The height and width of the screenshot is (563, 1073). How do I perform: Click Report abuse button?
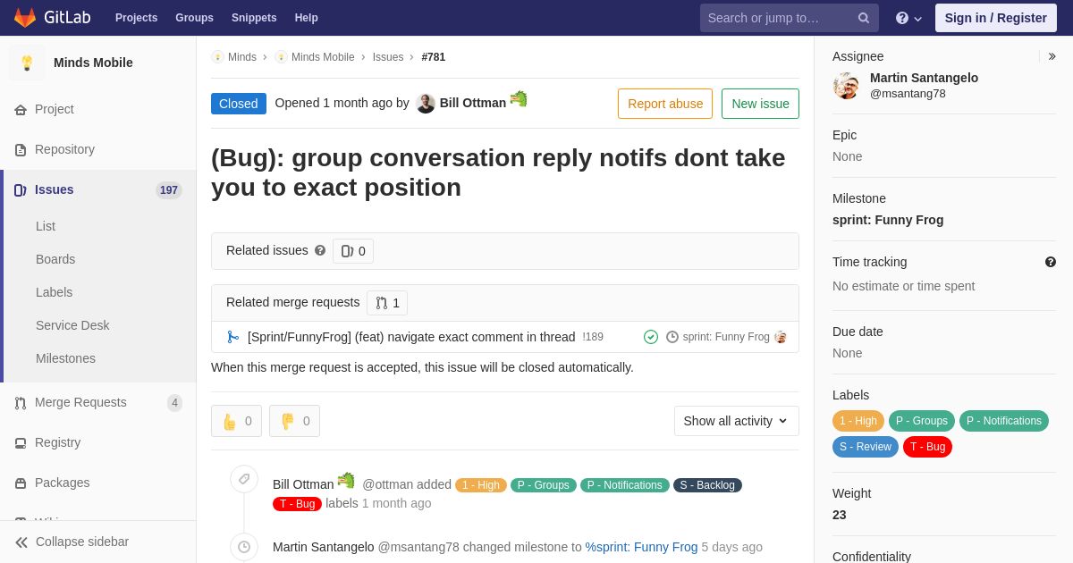coord(665,104)
